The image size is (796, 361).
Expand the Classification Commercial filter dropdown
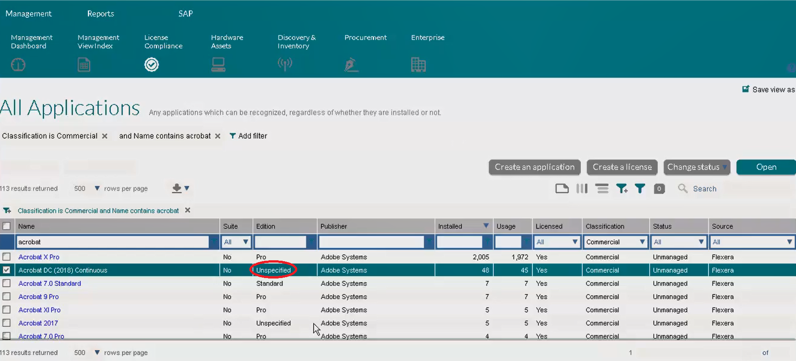pos(615,242)
